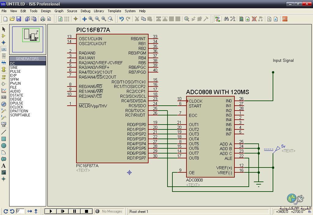The width and height of the screenshot is (313, 215).
Task: Save the current design
Action: coord(19,19)
